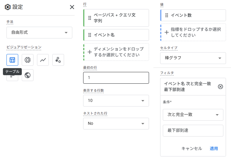Click the 表示する行数 label

(93, 90)
